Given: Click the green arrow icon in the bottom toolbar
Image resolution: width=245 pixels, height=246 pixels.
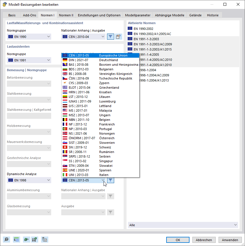Looking at the screenshot, I should pos(26,240).
